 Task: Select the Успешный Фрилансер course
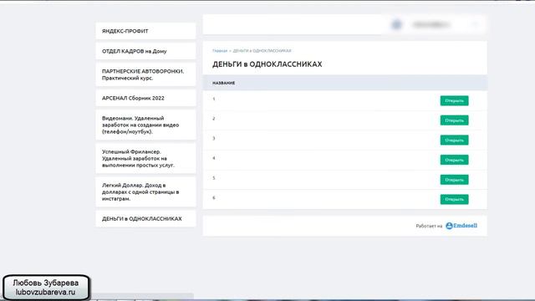point(145,158)
